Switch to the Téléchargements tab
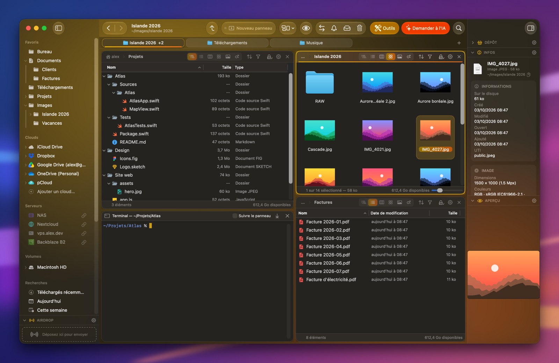This screenshot has height=363, width=559. click(x=227, y=43)
